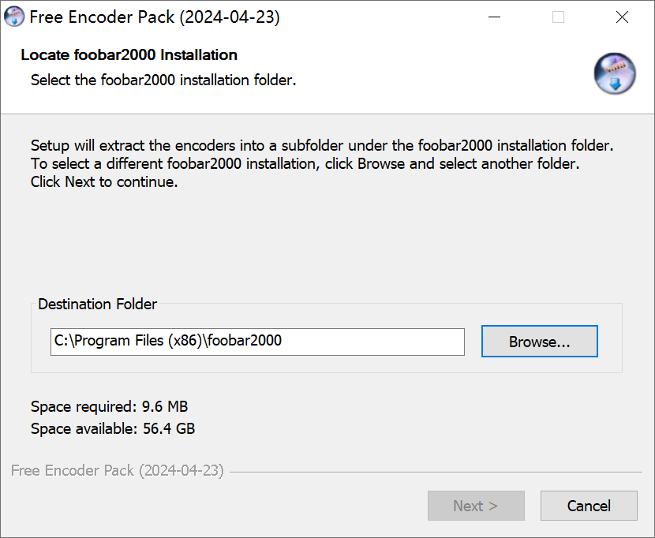Click the 'Space required: 9.6 MB' label

[109, 407]
